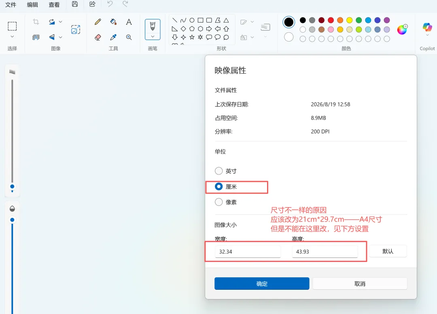Open the rotate dropdown arrow
This screenshot has width=437, height=314.
coord(60,22)
